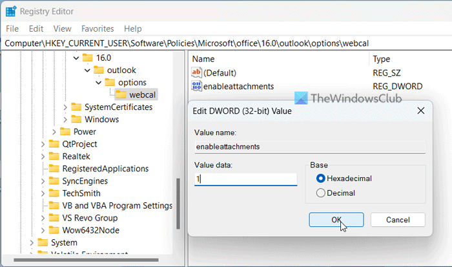Click the REG_SZ type cell

tap(387, 73)
